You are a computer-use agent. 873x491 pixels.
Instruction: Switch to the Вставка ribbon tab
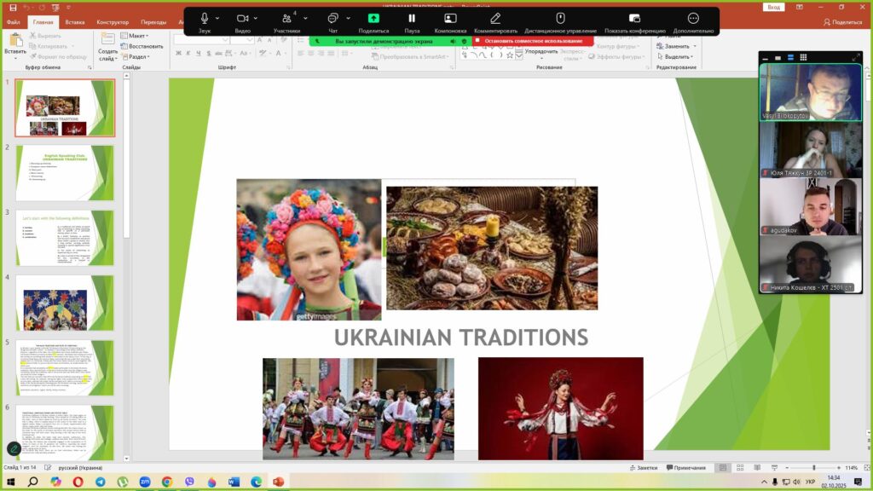tap(75, 22)
